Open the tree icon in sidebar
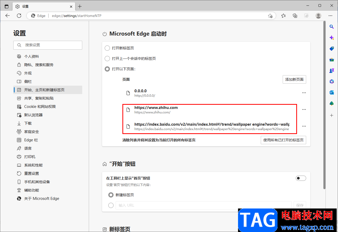 point(332,103)
